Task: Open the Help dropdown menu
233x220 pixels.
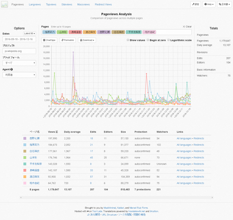Action: [x=209, y=4]
